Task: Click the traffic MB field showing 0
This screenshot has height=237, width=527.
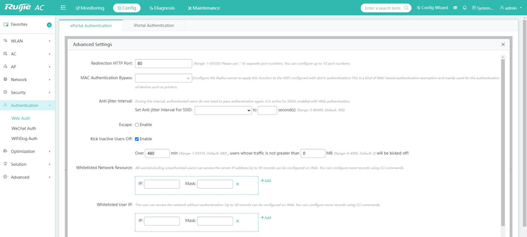Action: coord(313,153)
